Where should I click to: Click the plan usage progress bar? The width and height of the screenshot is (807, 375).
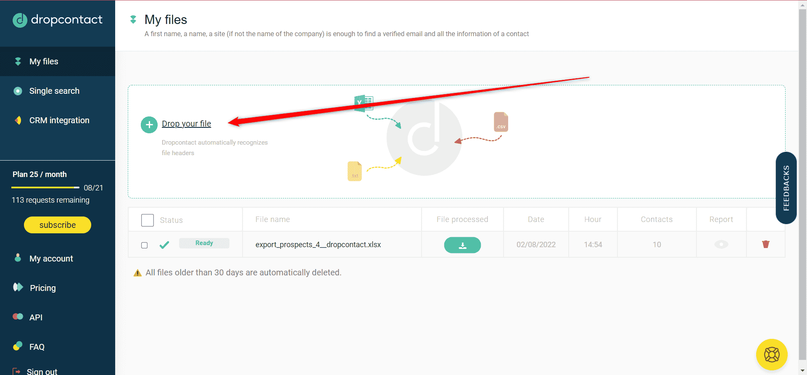45,187
